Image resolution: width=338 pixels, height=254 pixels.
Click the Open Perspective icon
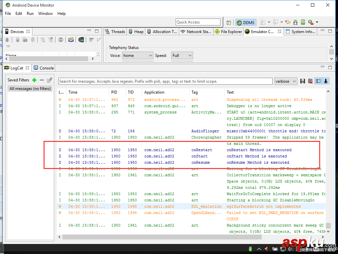pos(229,22)
